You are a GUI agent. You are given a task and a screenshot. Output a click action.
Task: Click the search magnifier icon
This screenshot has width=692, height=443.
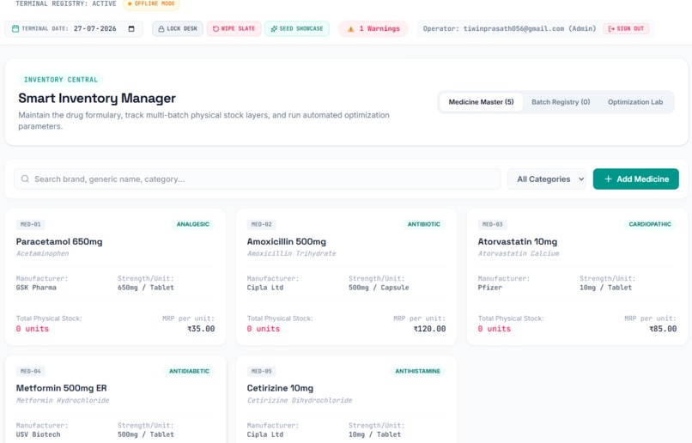coord(25,179)
